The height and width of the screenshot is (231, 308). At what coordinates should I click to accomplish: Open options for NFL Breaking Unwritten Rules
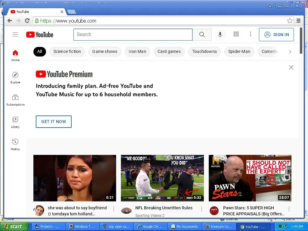tap(201, 209)
